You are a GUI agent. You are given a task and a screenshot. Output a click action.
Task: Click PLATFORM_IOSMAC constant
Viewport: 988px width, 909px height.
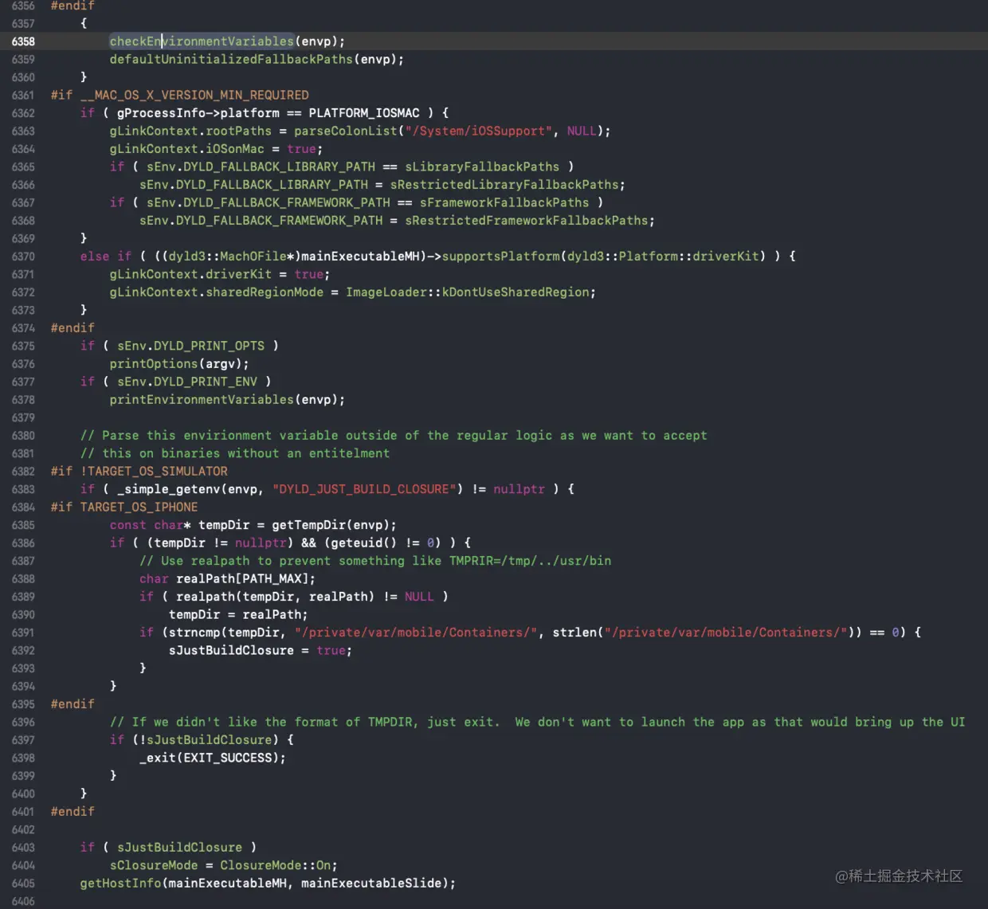(x=364, y=113)
